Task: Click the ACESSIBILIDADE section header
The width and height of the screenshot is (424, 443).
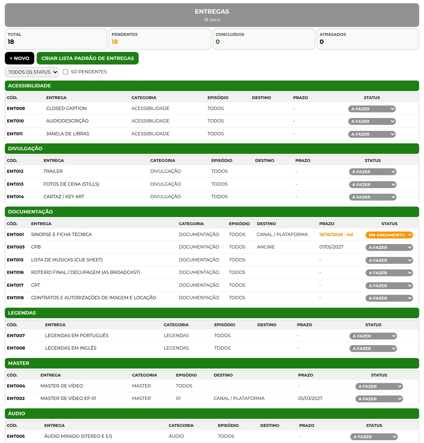Action: point(212,86)
